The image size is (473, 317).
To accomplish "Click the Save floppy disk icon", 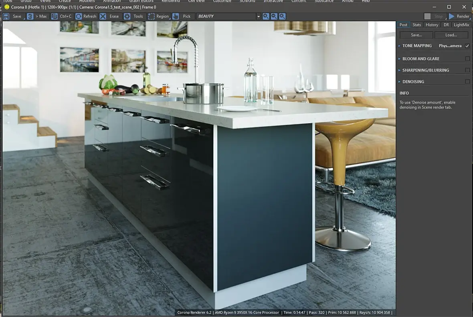I will point(6,16).
